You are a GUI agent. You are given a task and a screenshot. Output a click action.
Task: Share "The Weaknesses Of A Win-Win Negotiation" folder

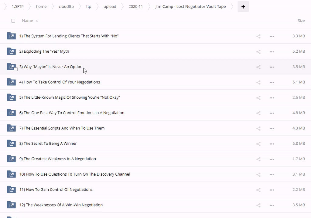(x=258, y=205)
